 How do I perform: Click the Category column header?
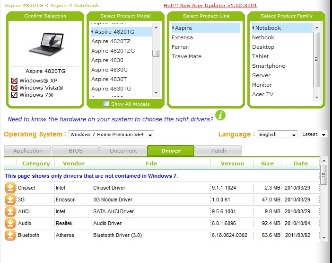pyautogui.click(x=36, y=163)
